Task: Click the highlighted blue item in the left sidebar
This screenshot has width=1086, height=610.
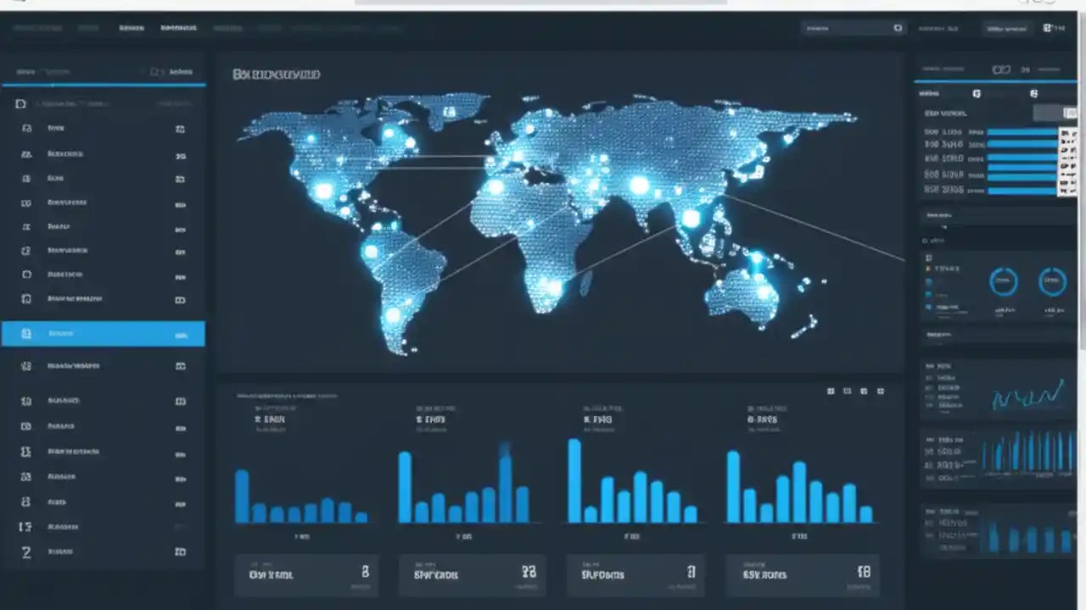Action: tap(102, 332)
